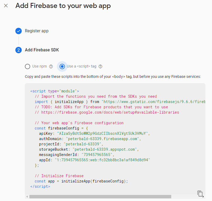Copy the code snippet with clipboard icon
The width and height of the screenshot is (212, 201).
click(x=200, y=193)
